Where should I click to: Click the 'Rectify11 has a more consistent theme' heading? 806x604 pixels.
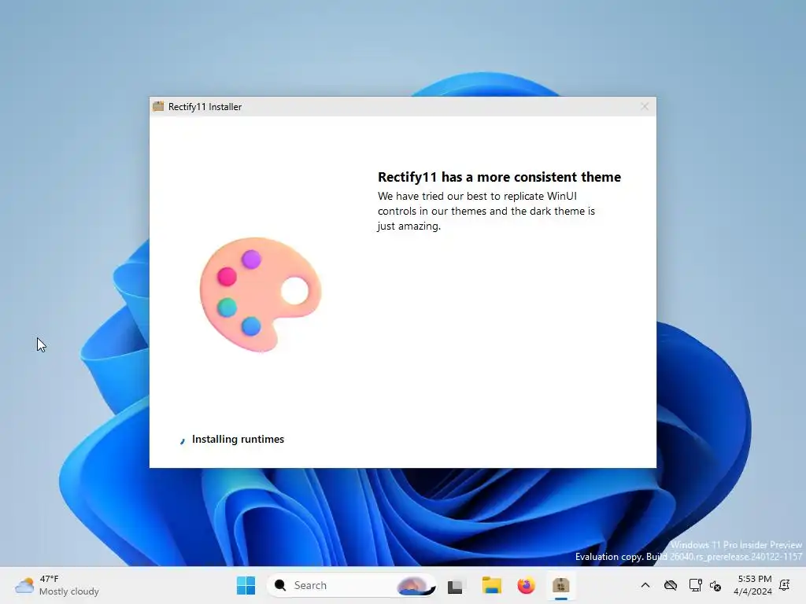(499, 177)
